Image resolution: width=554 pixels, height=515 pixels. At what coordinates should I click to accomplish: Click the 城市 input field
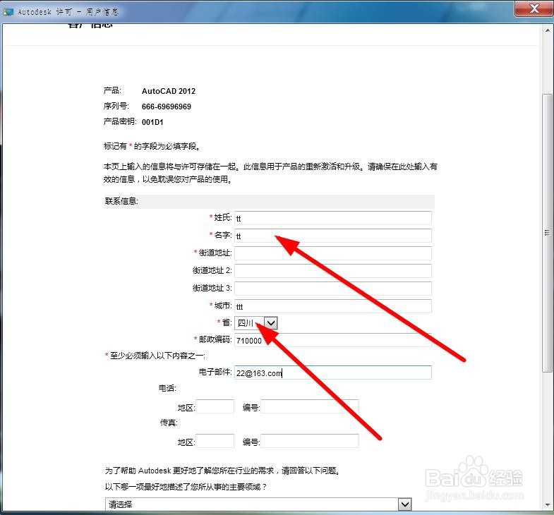pos(333,306)
